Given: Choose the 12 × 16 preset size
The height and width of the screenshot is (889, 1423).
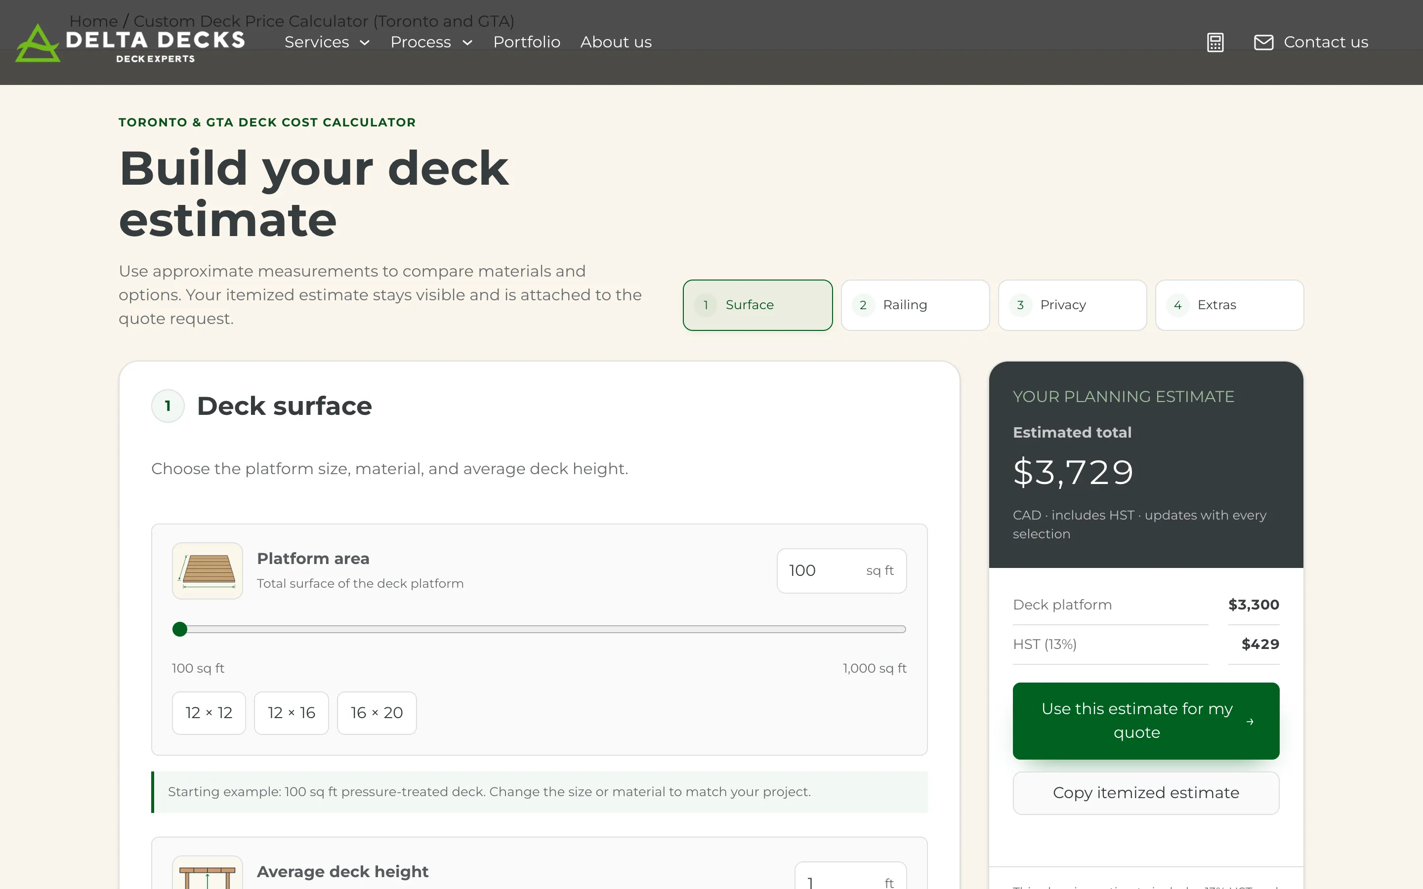Looking at the screenshot, I should [x=291, y=713].
